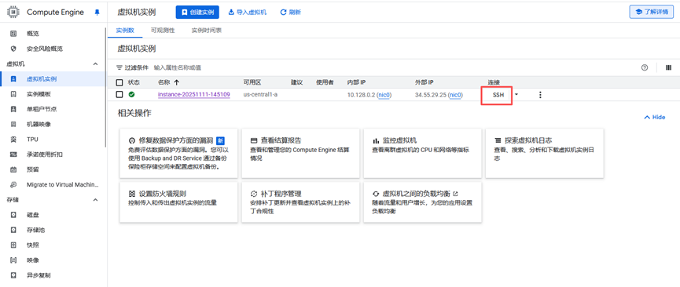Toggle the select-all header checkbox
680x287 pixels.
pos(119,82)
